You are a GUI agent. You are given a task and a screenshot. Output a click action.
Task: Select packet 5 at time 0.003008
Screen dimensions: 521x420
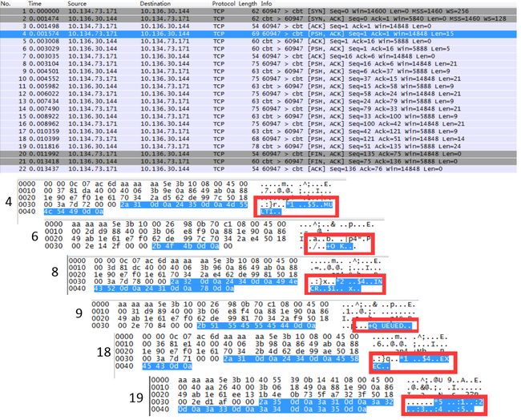coord(258,41)
